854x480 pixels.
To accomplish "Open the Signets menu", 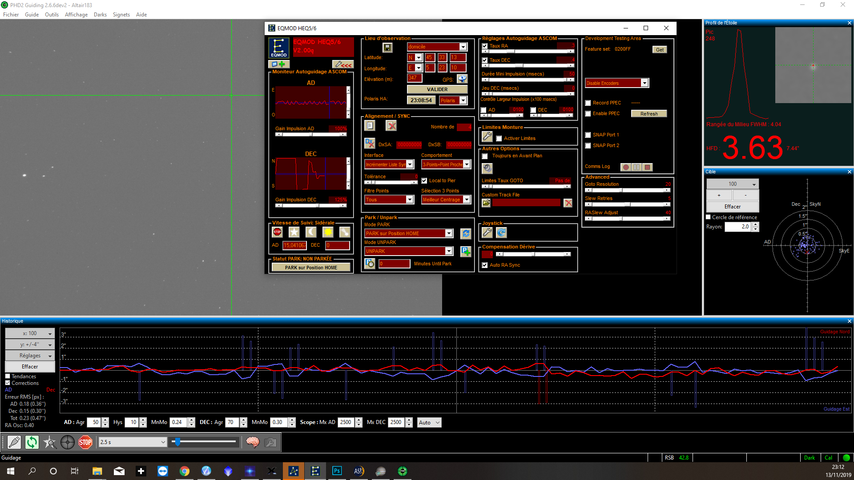I will pyautogui.click(x=121, y=15).
